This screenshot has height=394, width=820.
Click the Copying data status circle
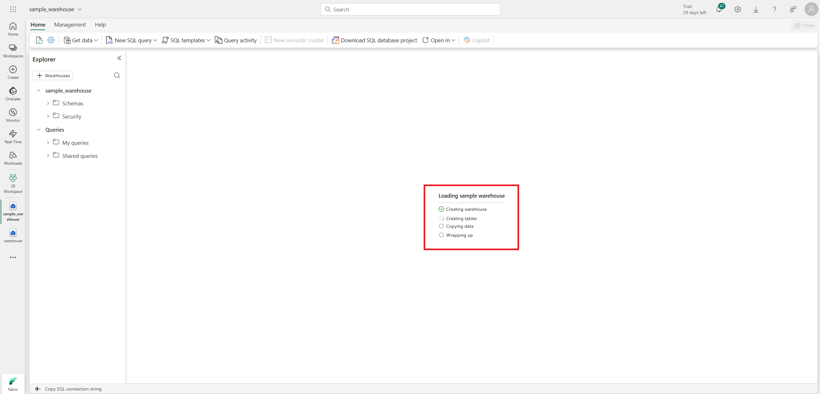pyautogui.click(x=441, y=226)
